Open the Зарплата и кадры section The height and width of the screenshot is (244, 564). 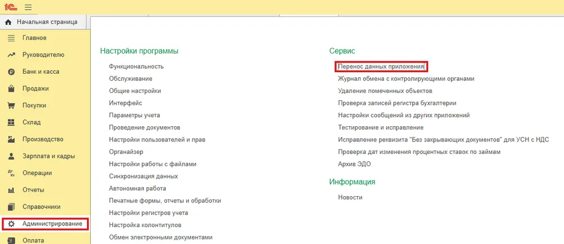(49, 156)
